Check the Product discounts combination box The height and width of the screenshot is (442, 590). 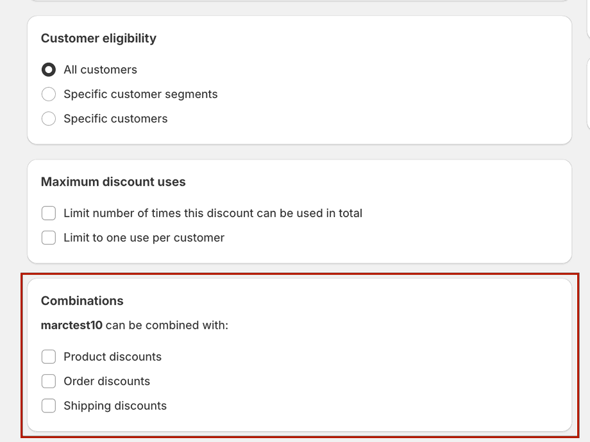tap(49, 357)
